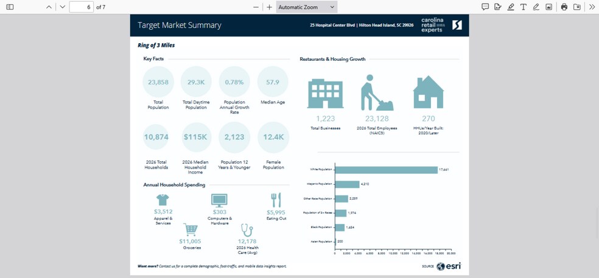Toggle the PDF sidebar panel

point(10,7)
